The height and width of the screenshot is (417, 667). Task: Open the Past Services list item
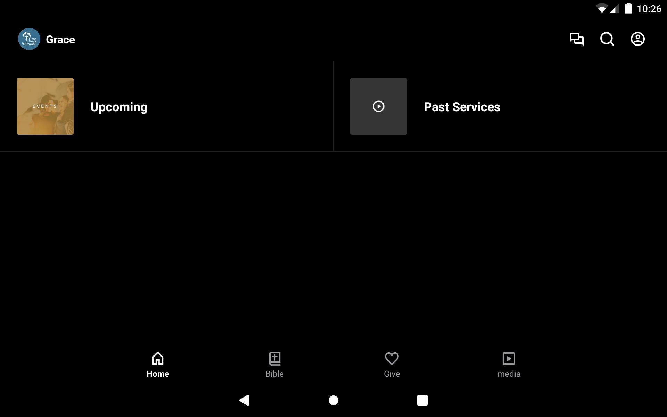click(x=501, y=106)
